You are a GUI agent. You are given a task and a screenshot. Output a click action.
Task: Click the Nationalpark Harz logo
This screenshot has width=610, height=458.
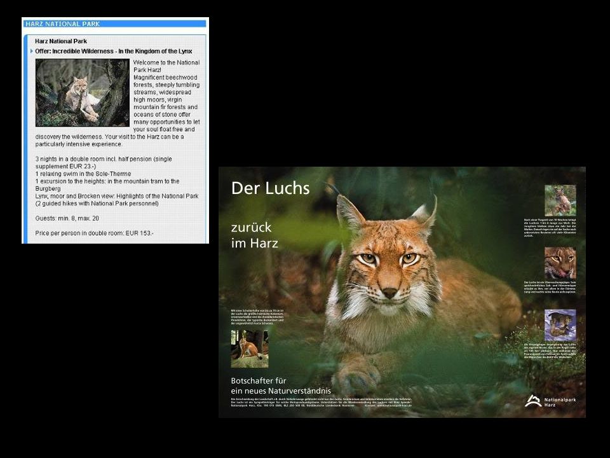(x=550, y=401)
